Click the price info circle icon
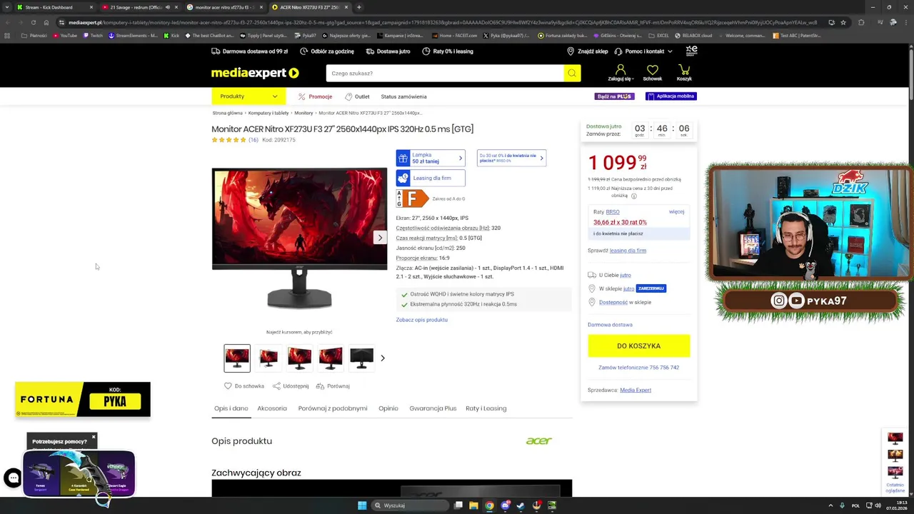This screenshot has height=514, width=914. (633, 196)
